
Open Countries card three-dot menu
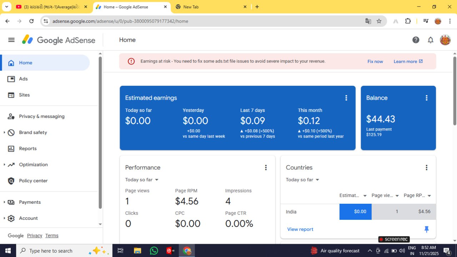(x=426, y=168)
